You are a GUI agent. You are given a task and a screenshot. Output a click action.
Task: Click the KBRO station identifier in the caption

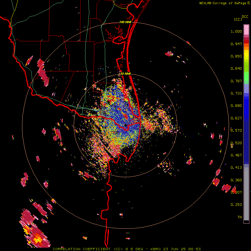[x=156, y=249]
